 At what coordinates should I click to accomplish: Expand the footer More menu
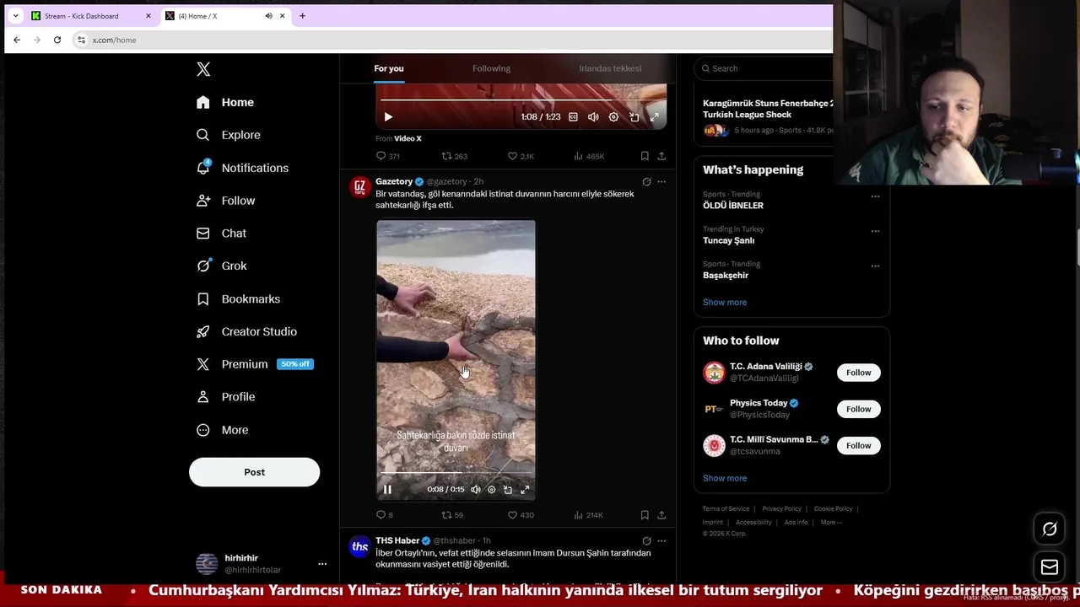(x=831, y=523)
